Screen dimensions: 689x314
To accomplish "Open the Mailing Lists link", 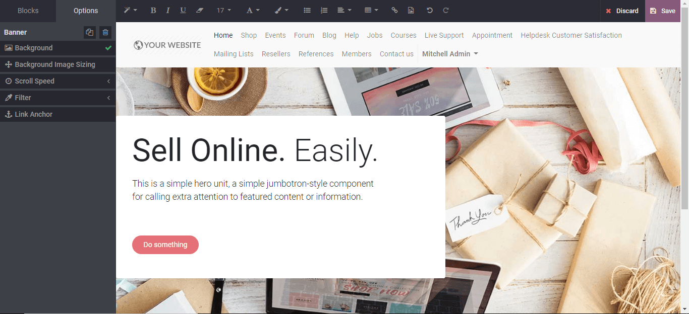I will tap(234, 54).
